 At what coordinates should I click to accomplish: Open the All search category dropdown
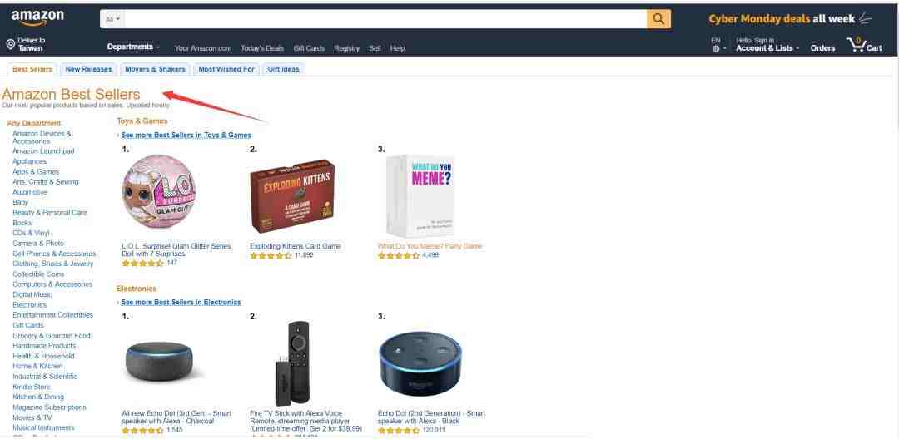[x=113, y=19]
